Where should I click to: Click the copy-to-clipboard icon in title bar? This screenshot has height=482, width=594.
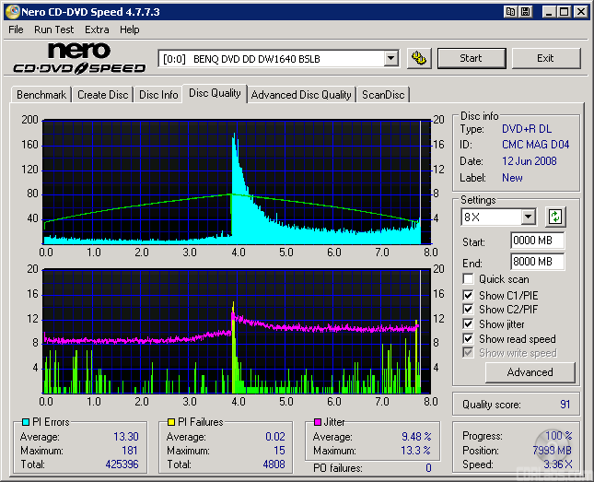[x=509, y=11]
